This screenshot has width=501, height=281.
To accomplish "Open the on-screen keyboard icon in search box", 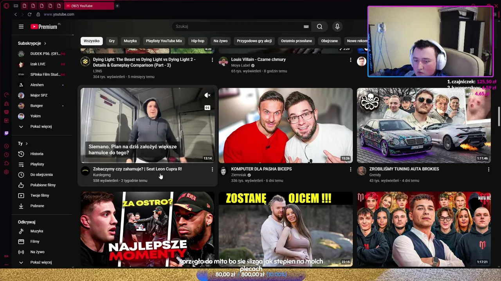I will click(306, 27).
